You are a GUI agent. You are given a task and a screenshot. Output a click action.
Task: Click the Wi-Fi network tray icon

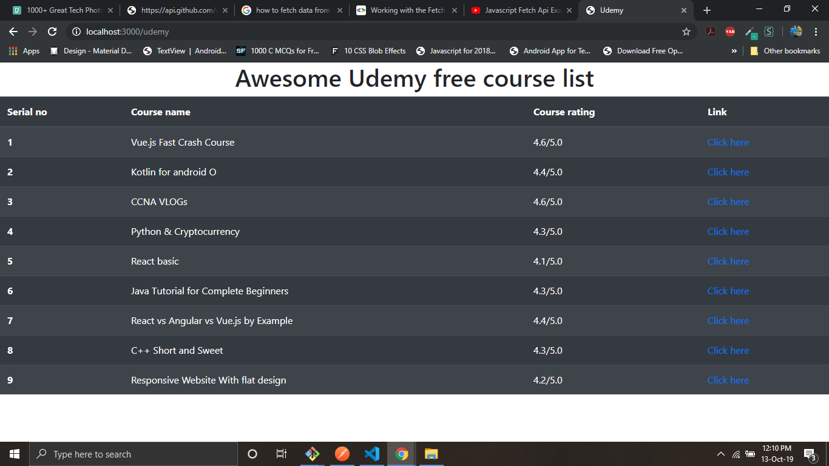tap(736, 454)
